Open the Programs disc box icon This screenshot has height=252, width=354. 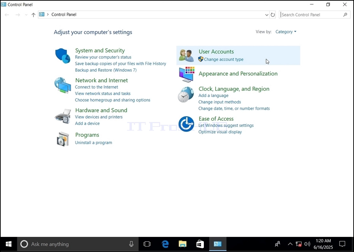point(63,139)
